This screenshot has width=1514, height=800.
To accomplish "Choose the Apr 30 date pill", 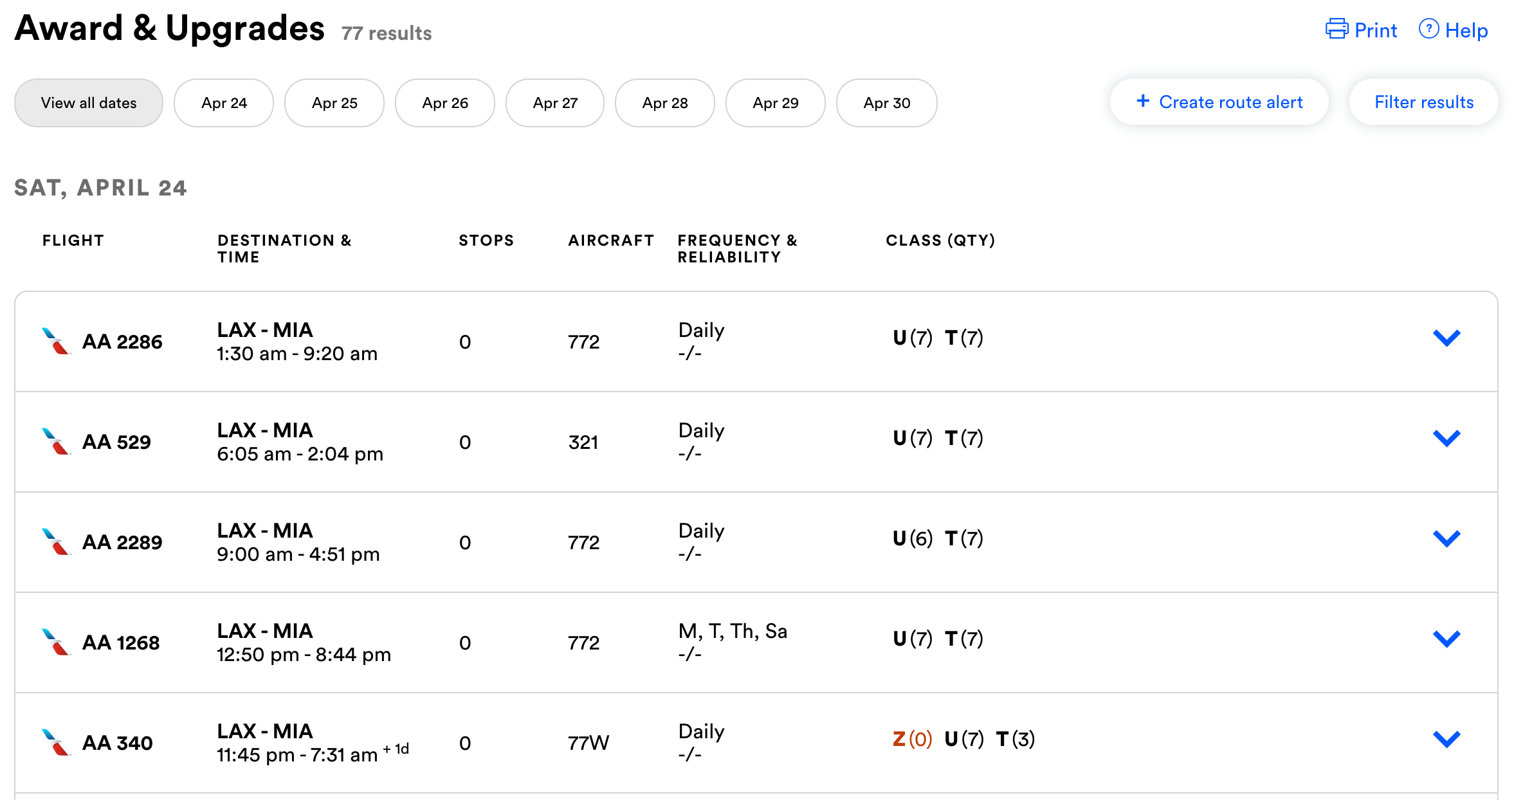I will tap(886, 103).
